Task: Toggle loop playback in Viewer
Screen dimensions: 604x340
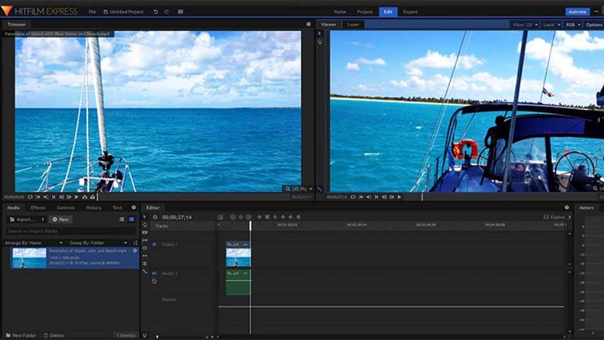Action: coord(353,197)
